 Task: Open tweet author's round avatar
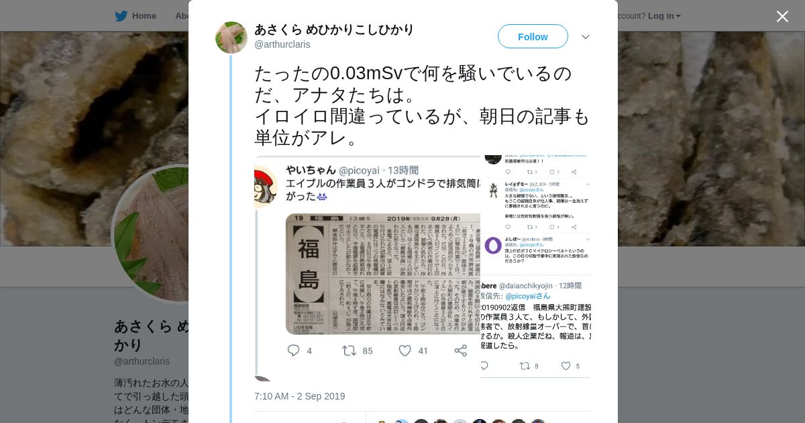tap(231, 38)
